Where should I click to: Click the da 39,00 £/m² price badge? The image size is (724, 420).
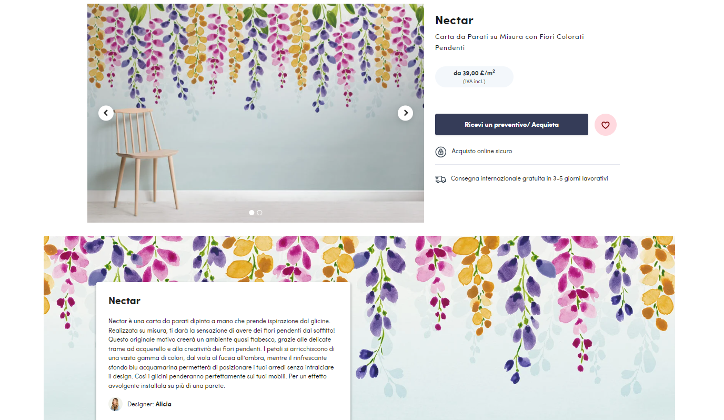point(474,77)
